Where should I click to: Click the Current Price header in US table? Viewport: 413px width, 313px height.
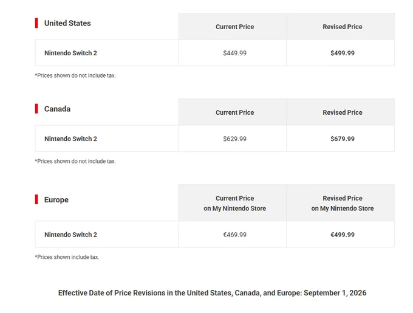[x=234, y=27]
